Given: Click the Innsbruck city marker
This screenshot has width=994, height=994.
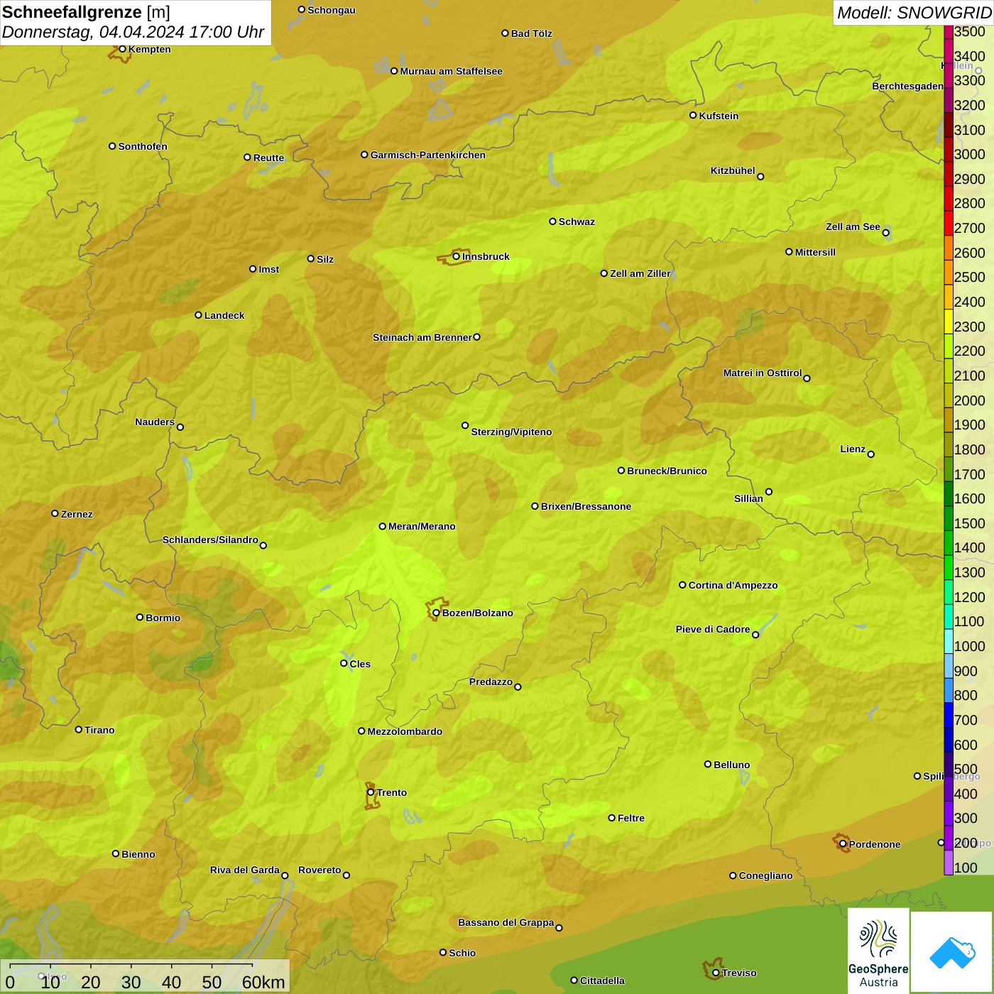Looking at the screenshot, I should tap(457, 256).
